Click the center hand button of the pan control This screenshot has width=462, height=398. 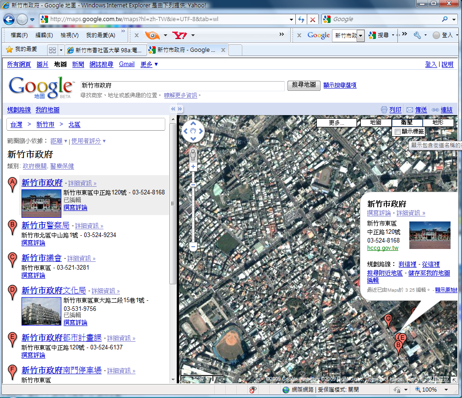coord(193,131)
